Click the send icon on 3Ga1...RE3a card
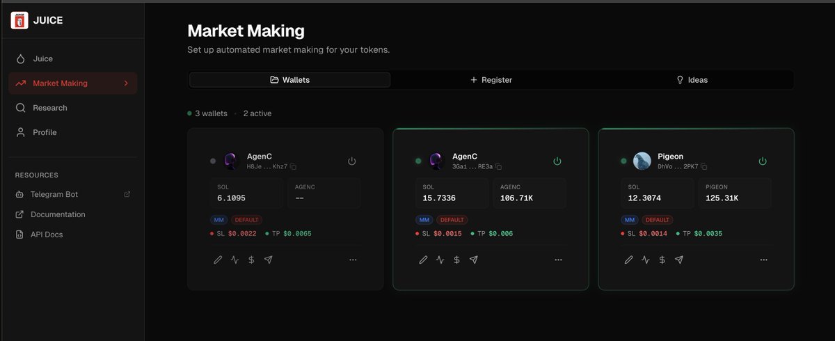Image resolution: width=835 pixels, height=341 pixels. point(473,260)
